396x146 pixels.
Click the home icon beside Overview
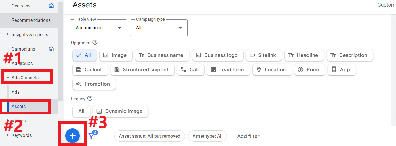click(51, 6)
